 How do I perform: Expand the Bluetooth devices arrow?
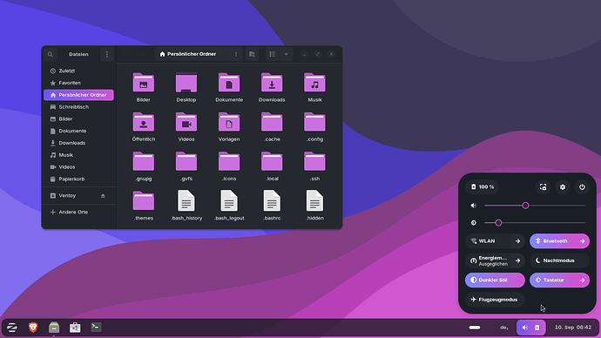(x=582, y=241)
